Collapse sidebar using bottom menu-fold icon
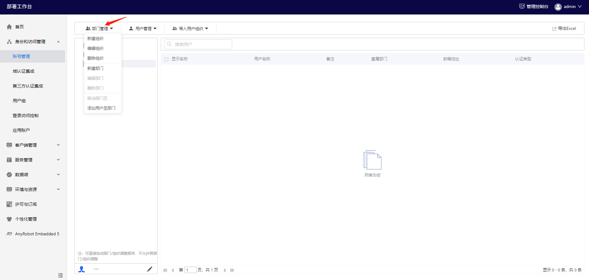Screen dimensions: 589x280 pyautogui.click(x=61, y=275)
